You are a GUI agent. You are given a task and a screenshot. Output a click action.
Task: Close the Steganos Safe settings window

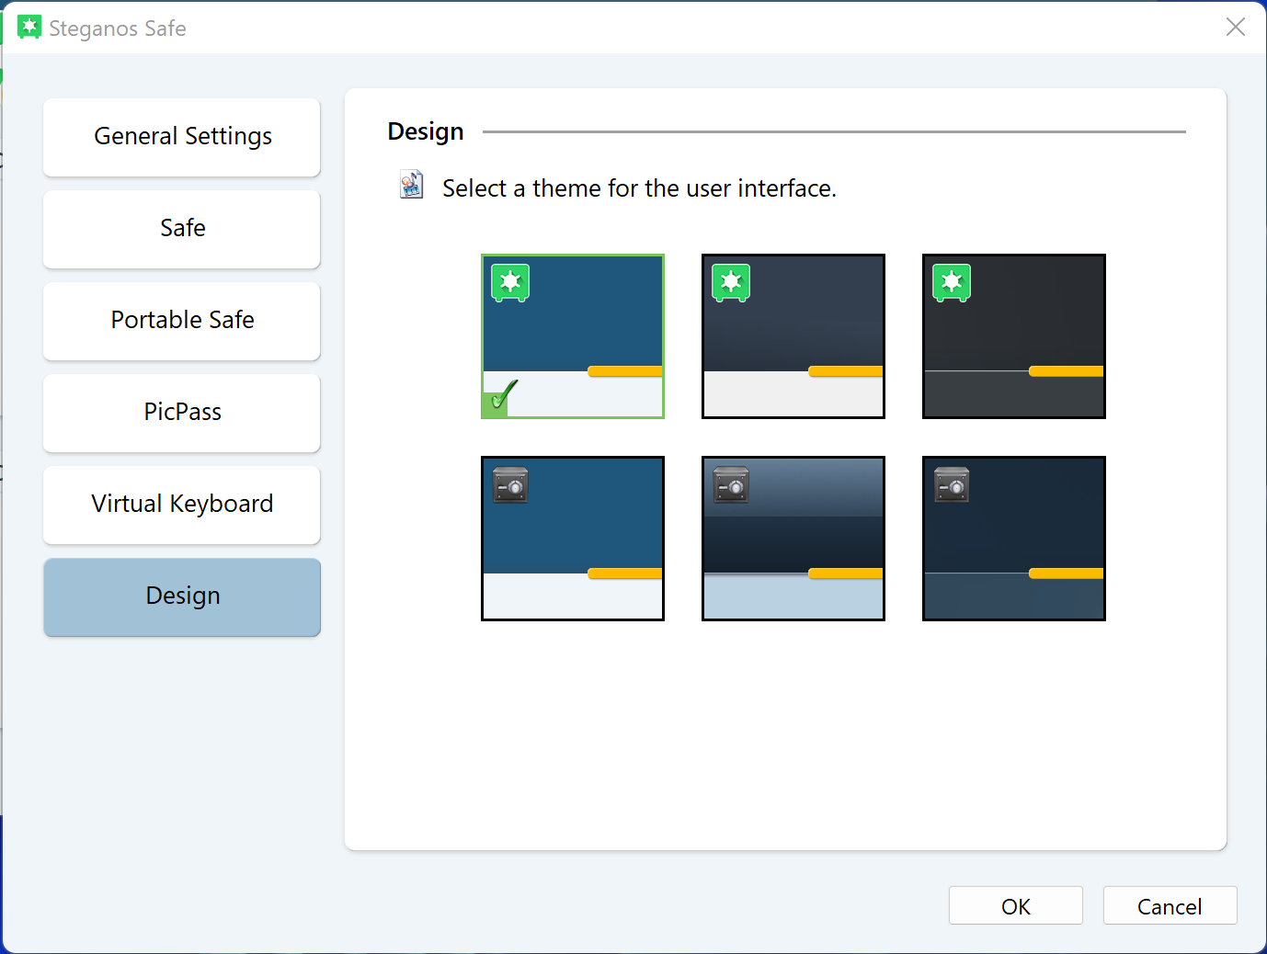pyautogui.click(x=1235, y=28)
